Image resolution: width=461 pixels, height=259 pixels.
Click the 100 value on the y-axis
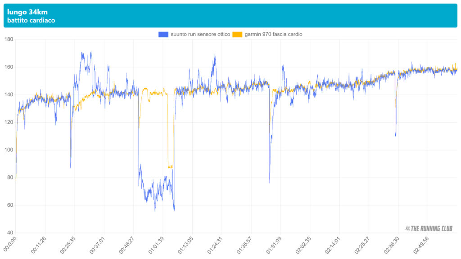click(8, 150)
